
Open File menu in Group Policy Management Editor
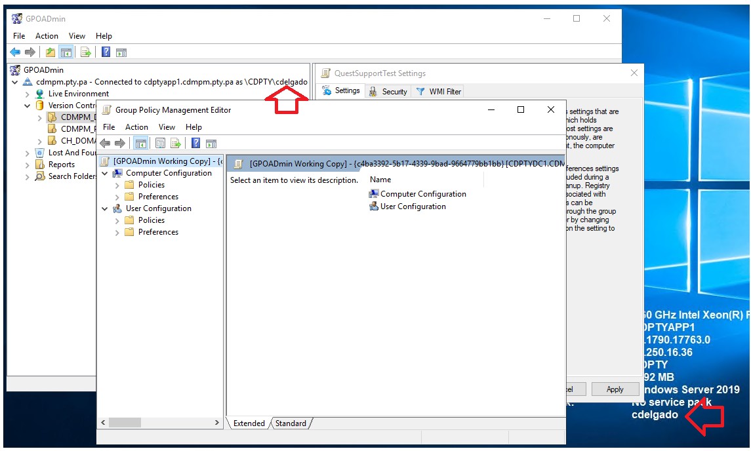click(109, 127)
